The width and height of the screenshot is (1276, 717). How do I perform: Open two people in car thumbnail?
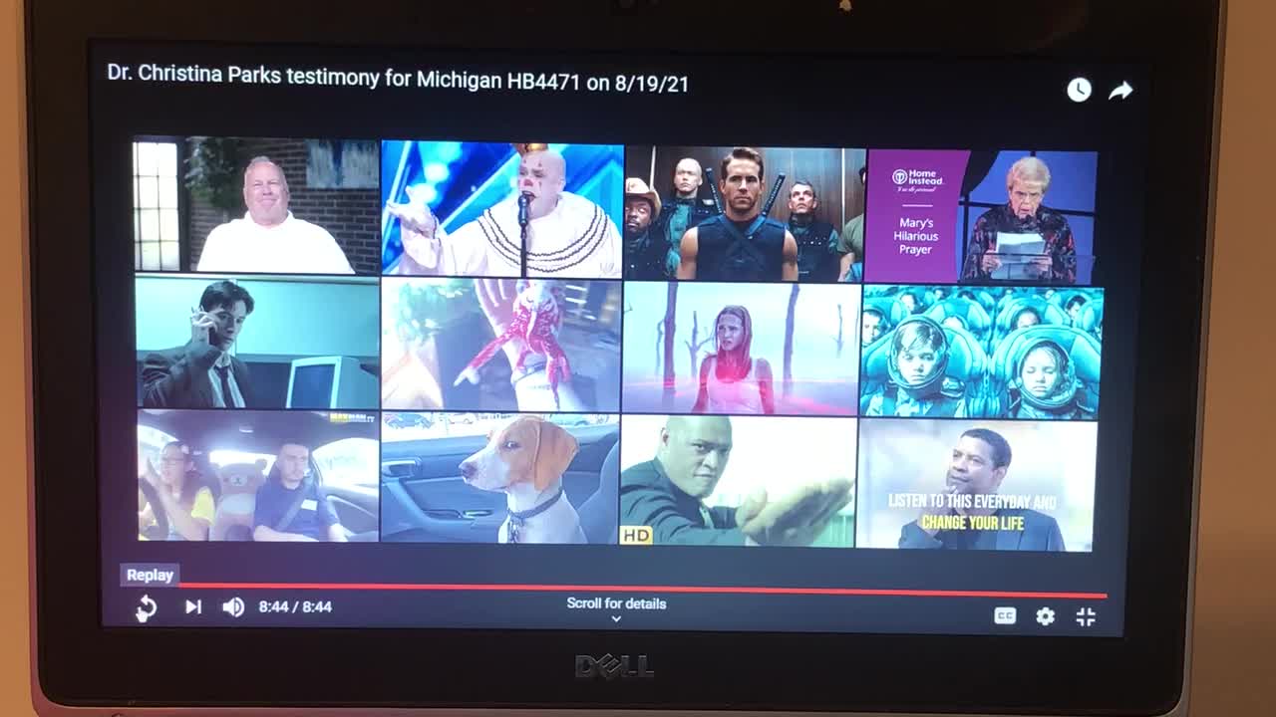point(257,476)
